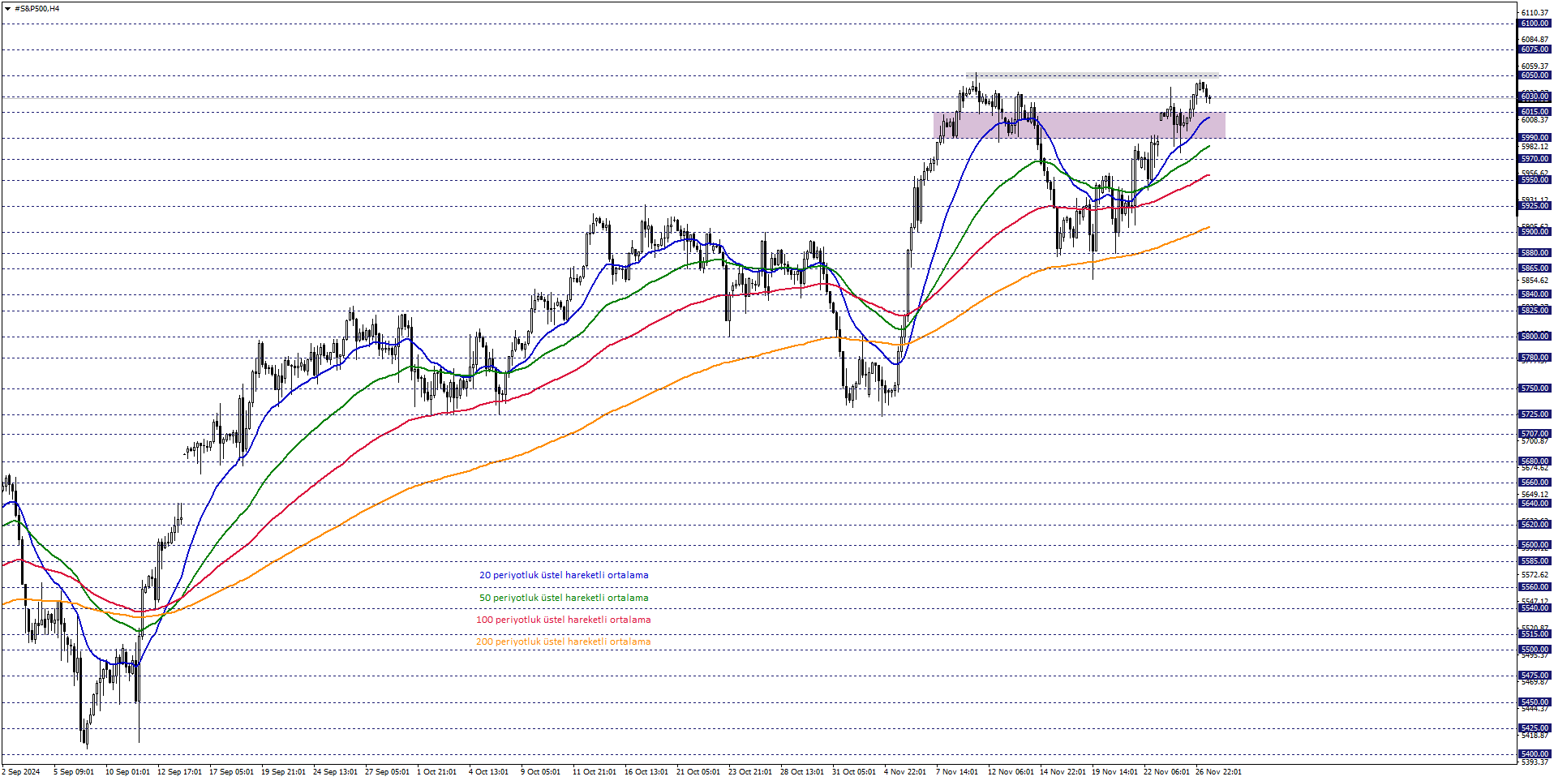Click the 5400.00 price level label
The image size is (1554, 781).
point(1535,754)
